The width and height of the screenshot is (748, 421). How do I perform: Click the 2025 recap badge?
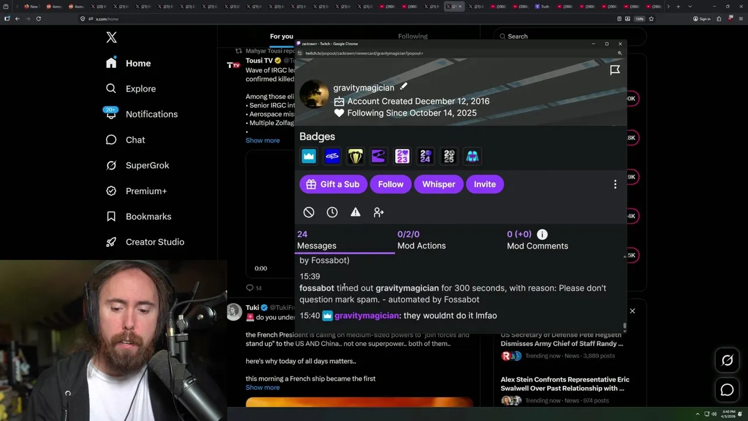tap(449, 156)
